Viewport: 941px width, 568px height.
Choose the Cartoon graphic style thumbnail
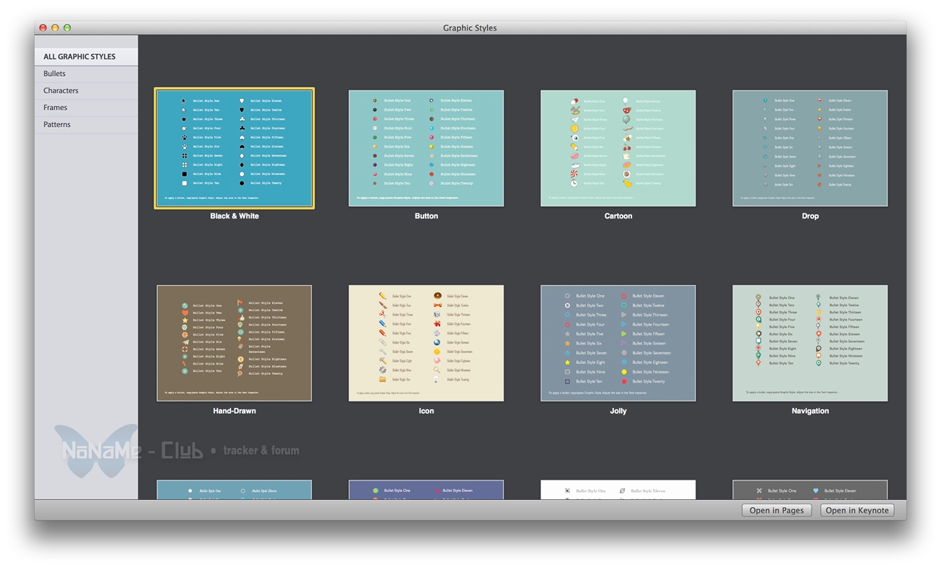tap(617, 148)
